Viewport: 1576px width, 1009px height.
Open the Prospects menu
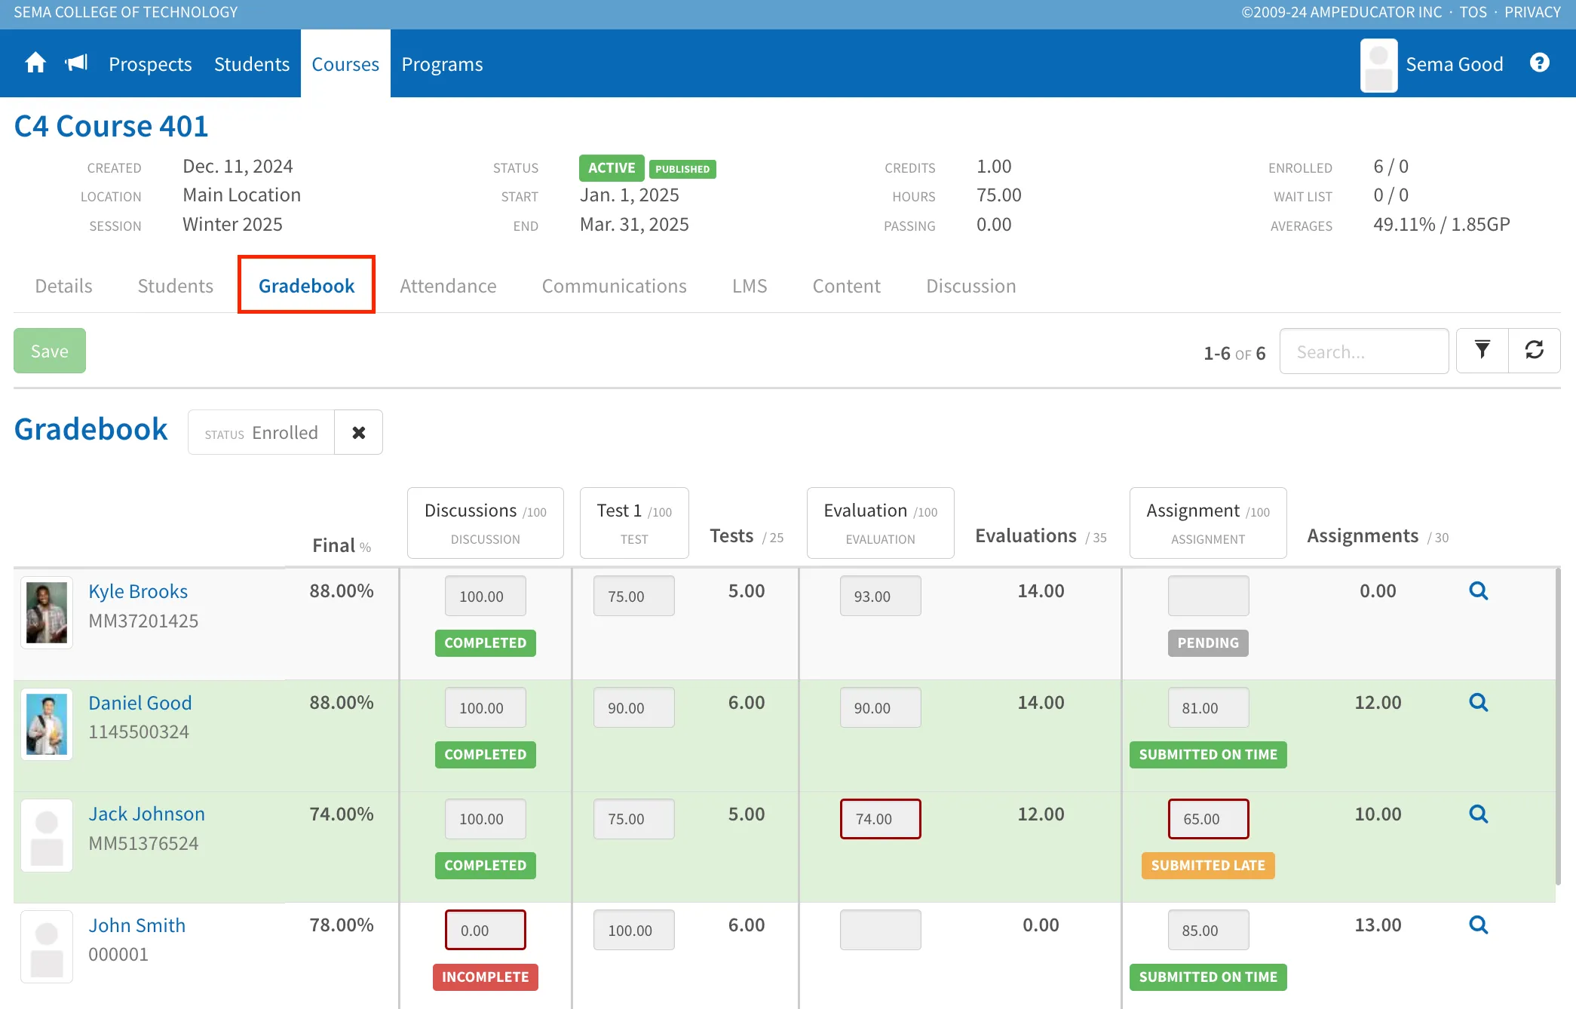pyautogui.click(x=150, y=64)
